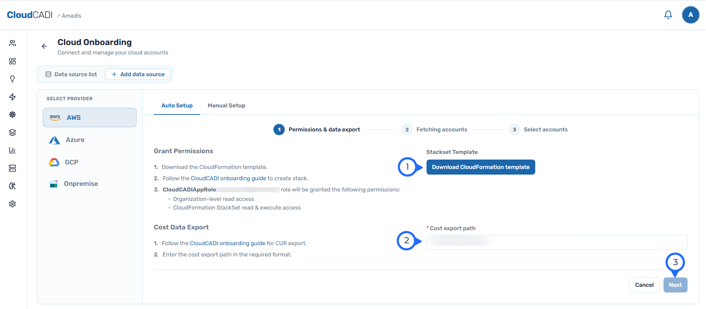Focus the Cost export path input field
The height and width of the screenshot is (309, 706).
[557, 242]
